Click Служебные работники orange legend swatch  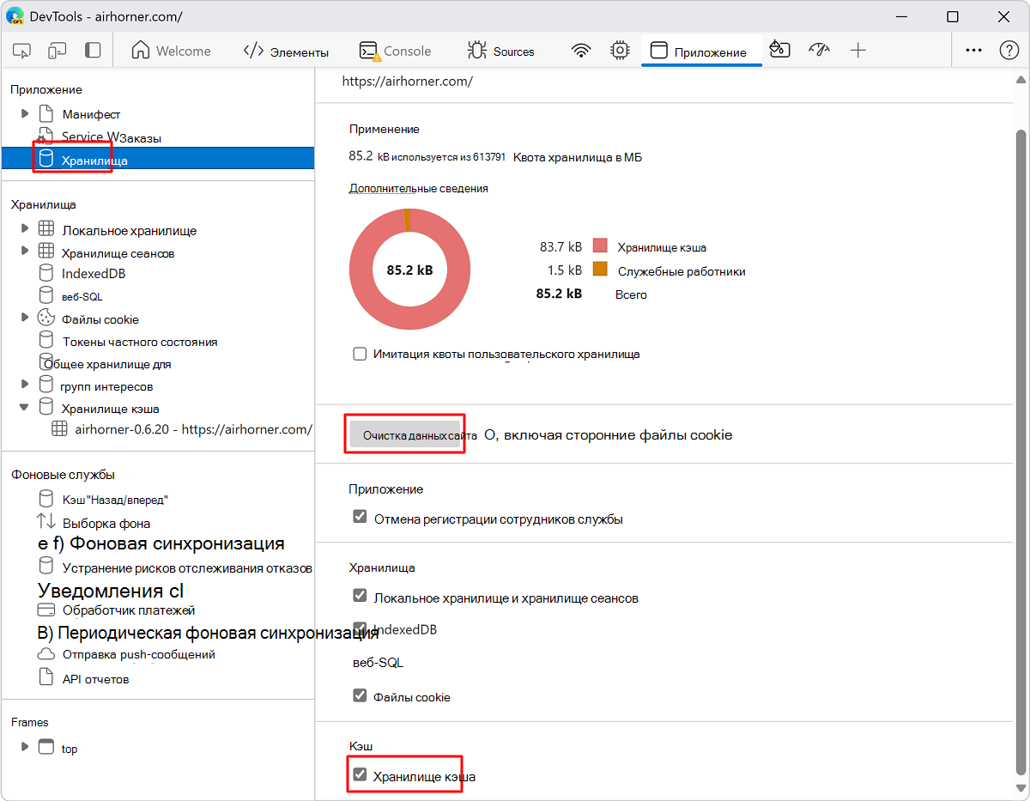600,270
